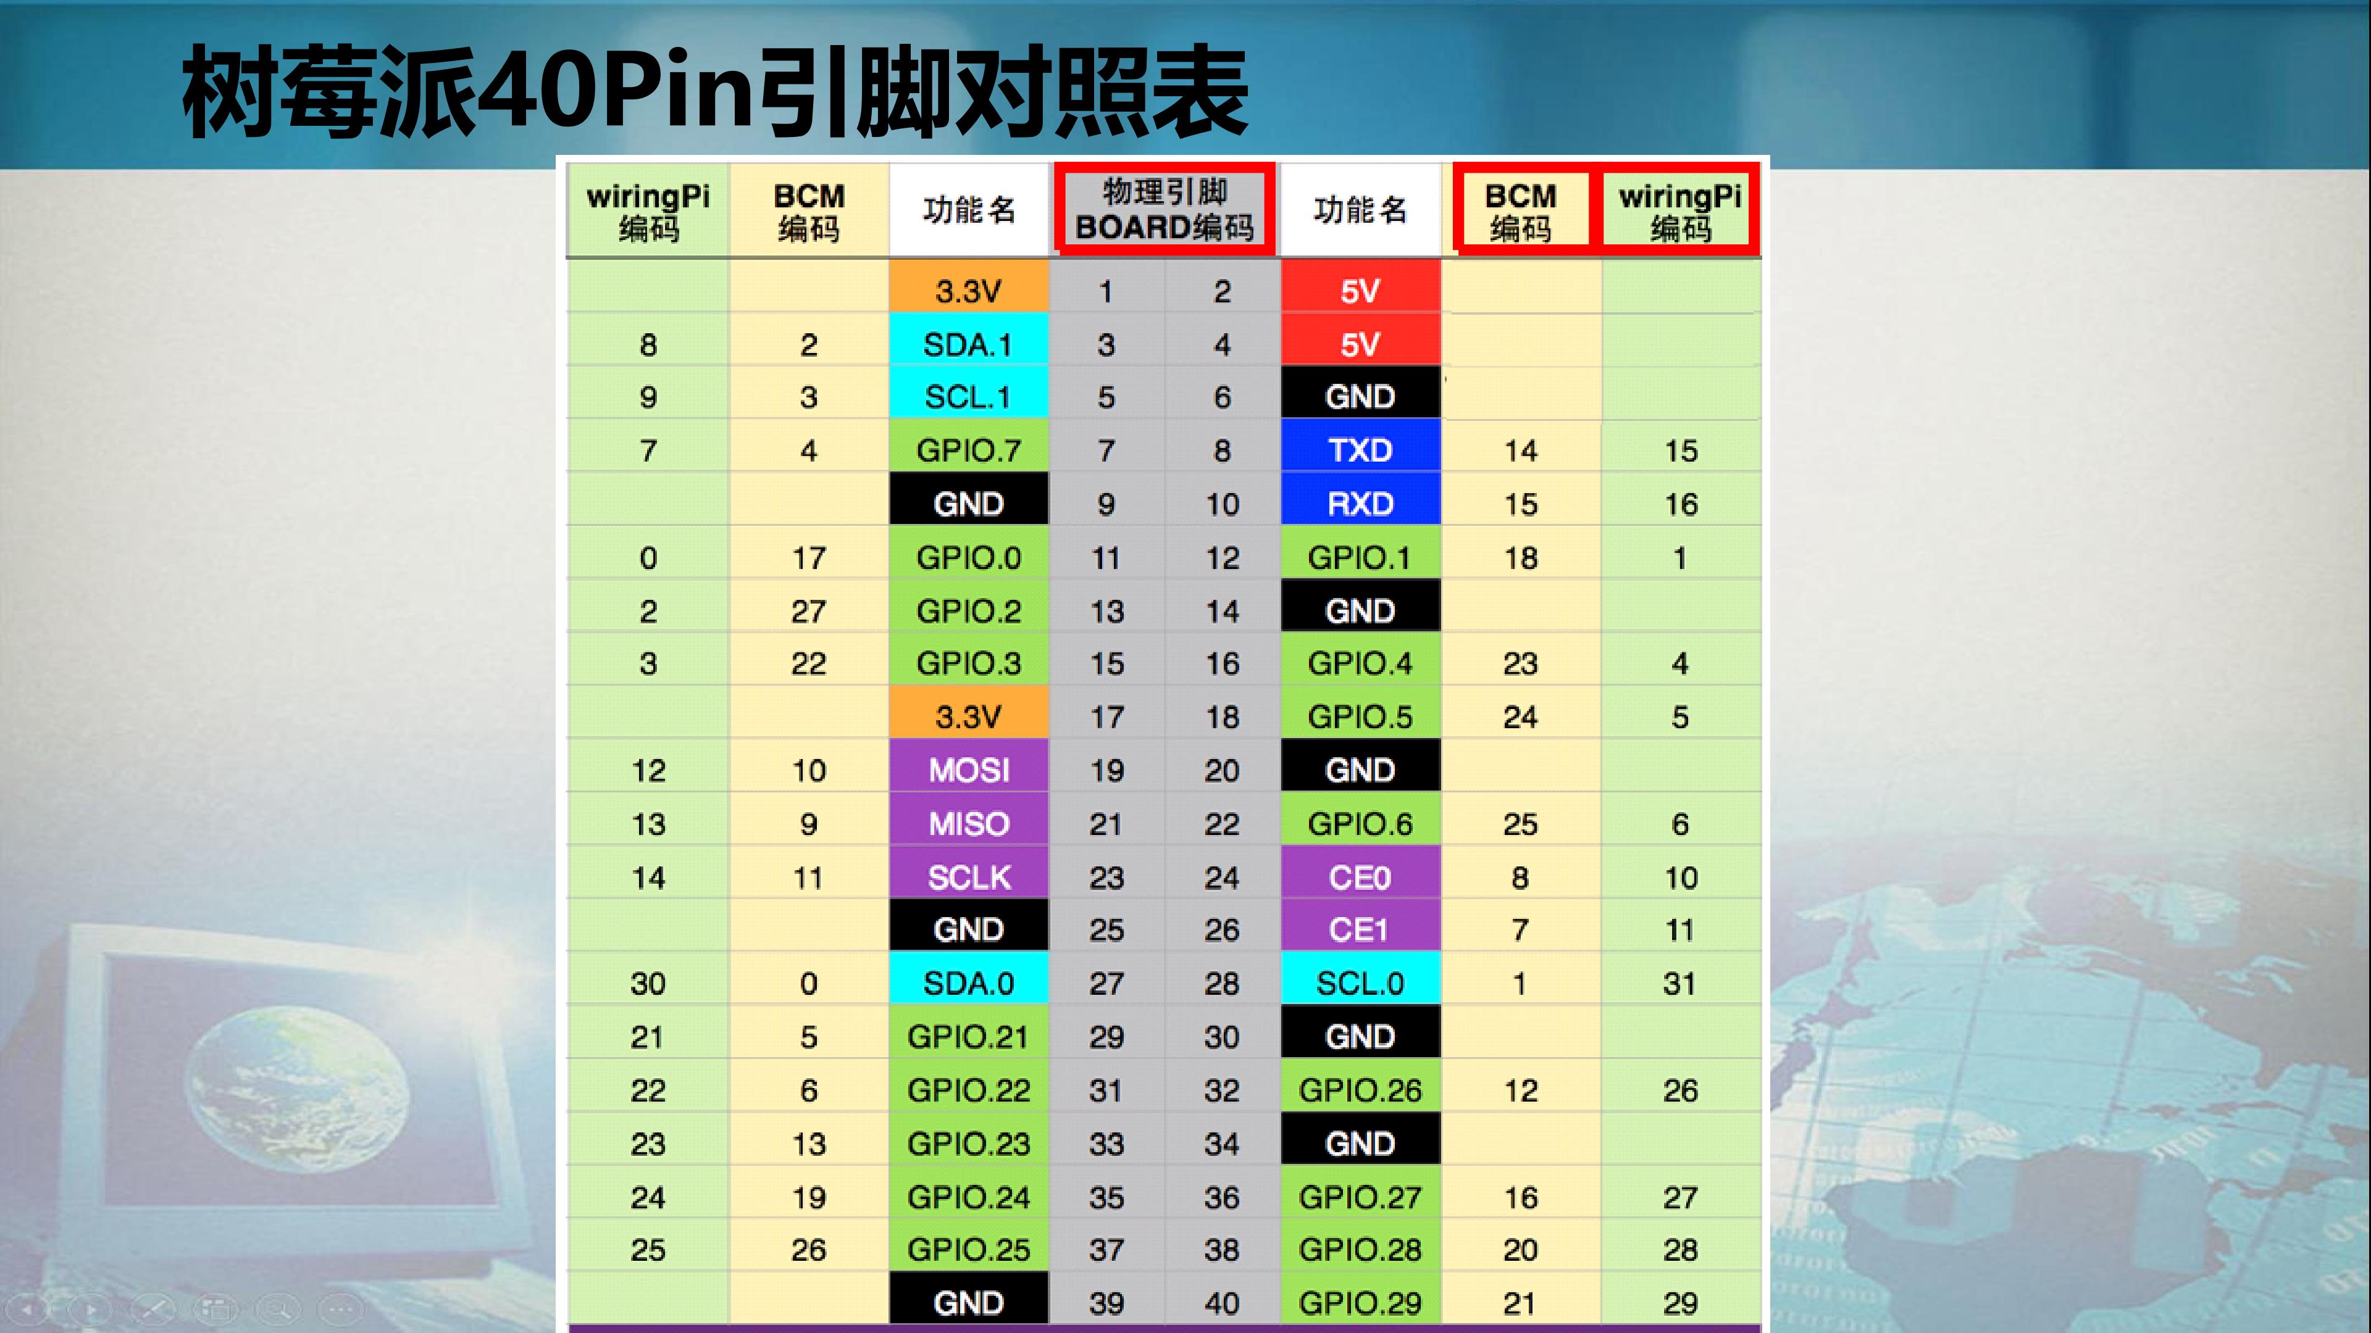Viewport: 2371px width, 1333px height.
Task: Activate the zoom magnifier control
Action: [278, 1308]
